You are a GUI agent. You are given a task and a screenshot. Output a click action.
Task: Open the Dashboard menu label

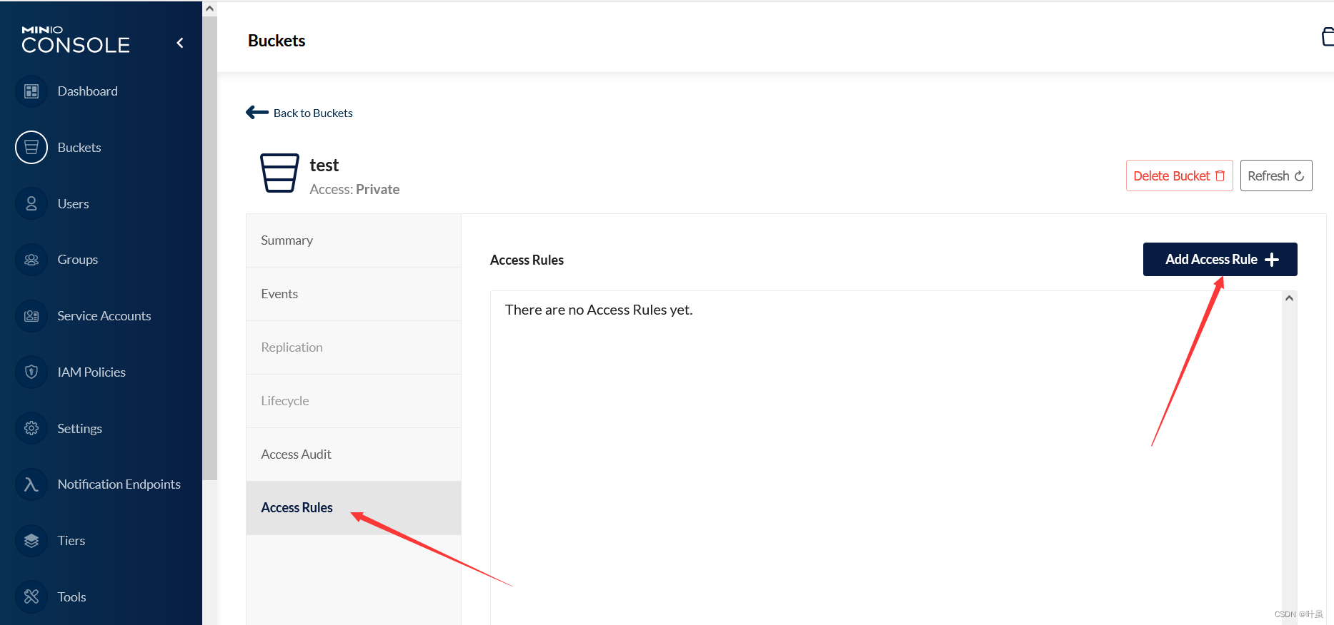click(x=87, y=91)
